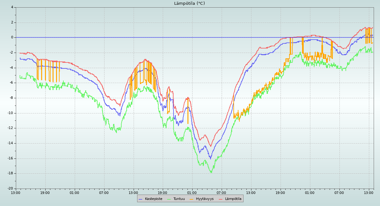380x206 pixels.
Task: Click the 4 label on vertical axis
Action: 12,7
